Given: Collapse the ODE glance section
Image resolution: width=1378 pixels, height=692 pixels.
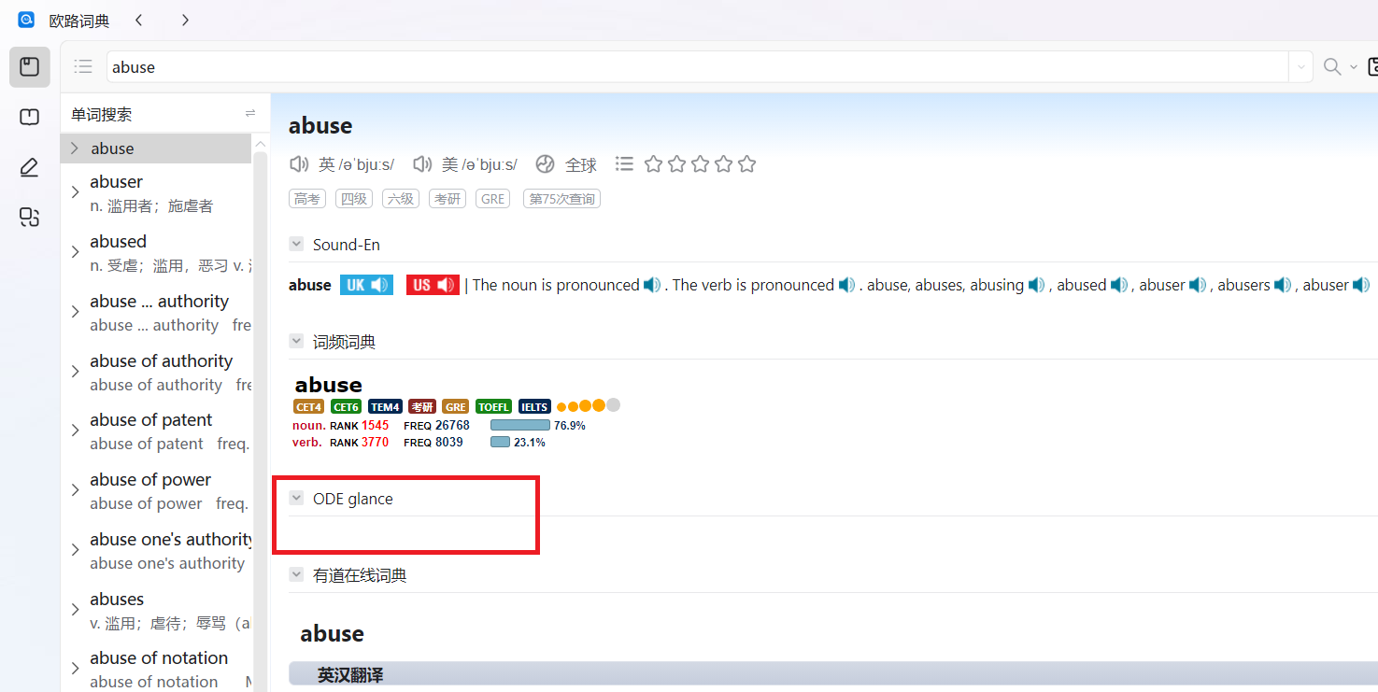Looking at the screenshot, I should [296, 499].
